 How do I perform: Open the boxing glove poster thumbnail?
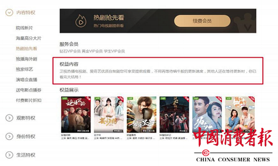coord(141,115)
